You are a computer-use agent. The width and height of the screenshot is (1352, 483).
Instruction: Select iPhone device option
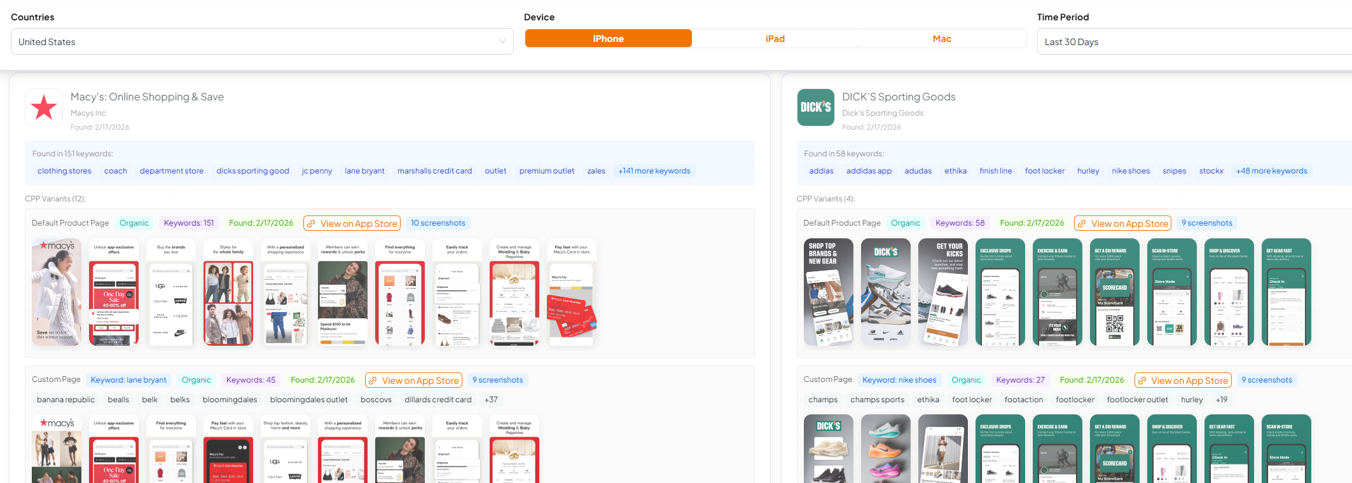(608, 39)
